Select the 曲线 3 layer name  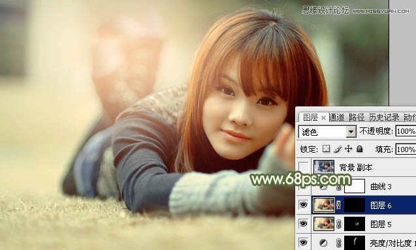point(381,187)
